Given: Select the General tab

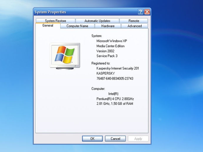Looking at the screenshot, I should point(48,26).
